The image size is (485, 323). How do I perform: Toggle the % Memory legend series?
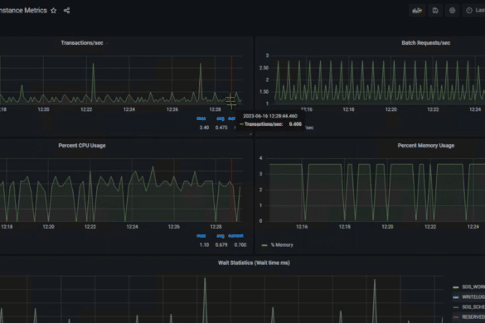point(282,245)
